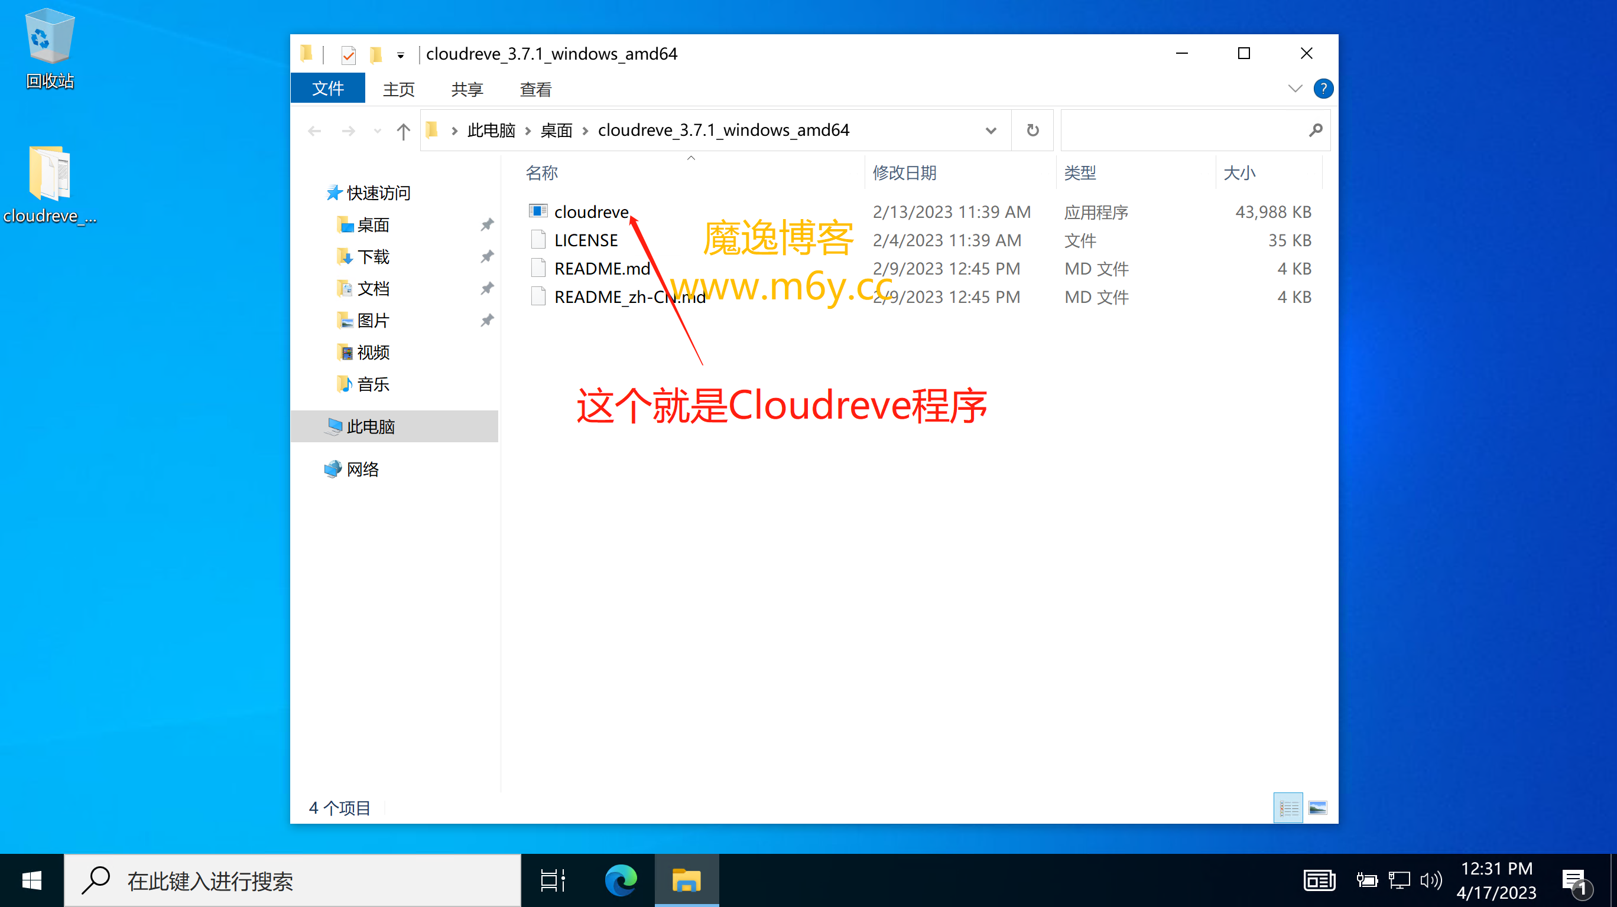1617x907 pixels.
Task: Switch to the 主页 ribbon tab
Action: [398, 89]
